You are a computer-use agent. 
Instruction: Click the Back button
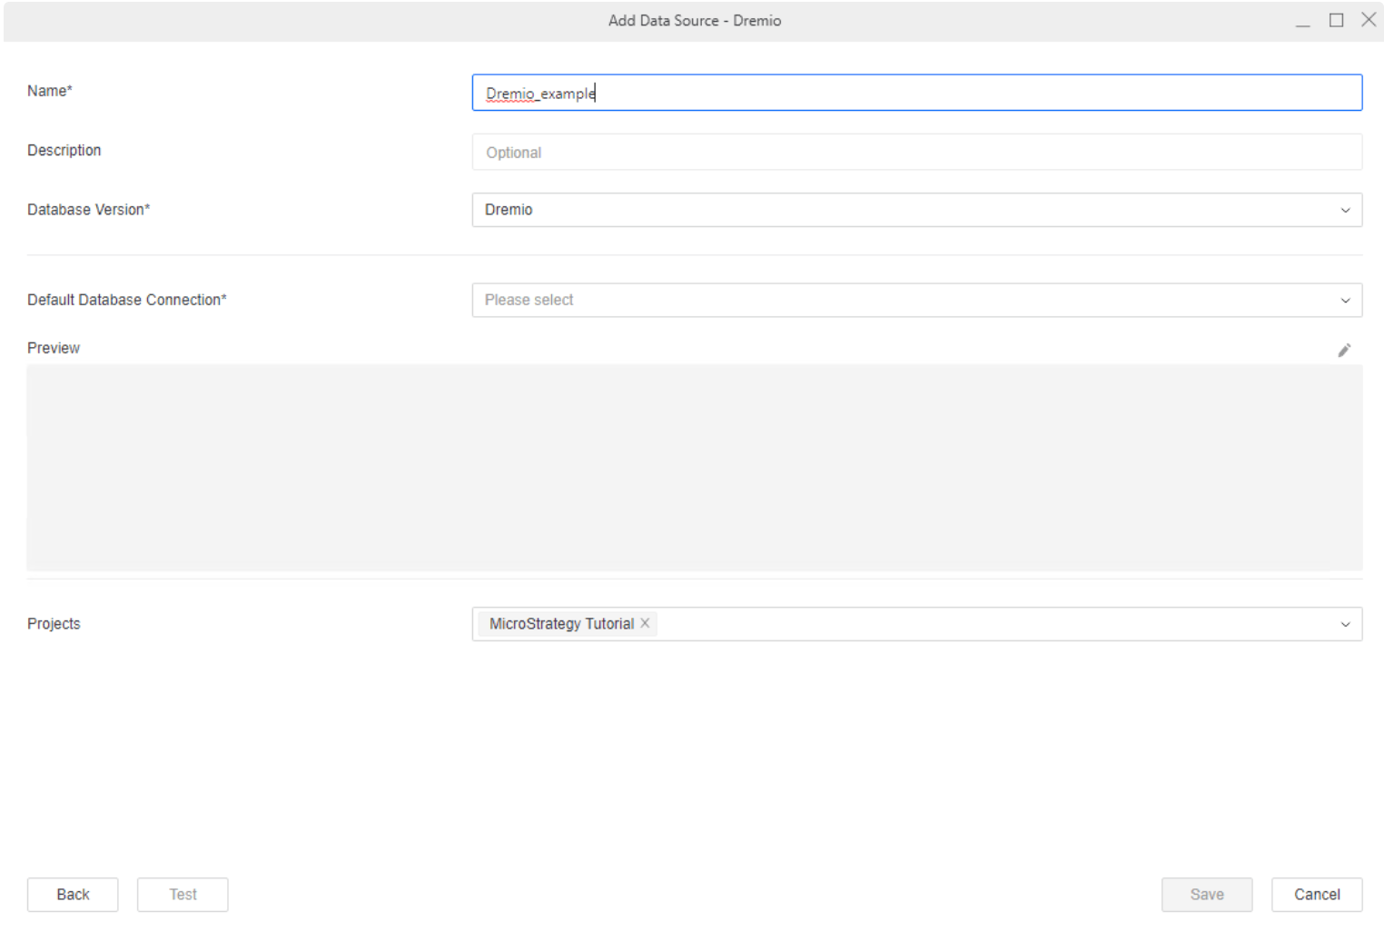click(73, 895)
